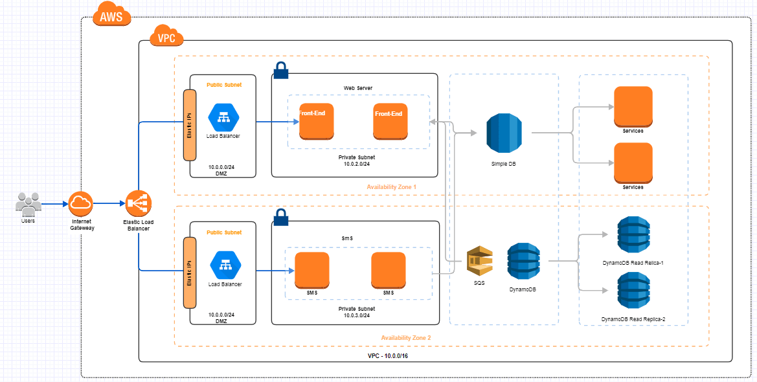This screenshot has width=757, height=382.
Task: Click the gold SQS queue icon
Action: pos(479,262)
